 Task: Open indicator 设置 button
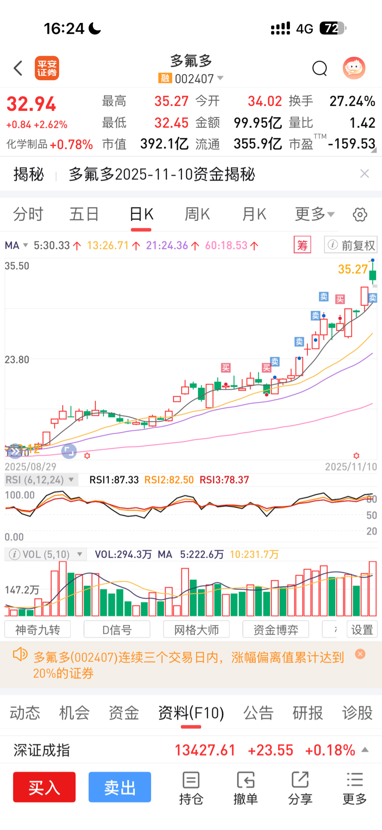tap(362, 630)
